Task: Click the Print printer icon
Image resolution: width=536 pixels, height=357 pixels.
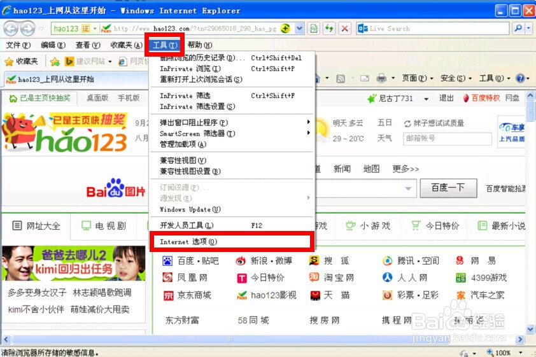Action: (x=381, y=78)
